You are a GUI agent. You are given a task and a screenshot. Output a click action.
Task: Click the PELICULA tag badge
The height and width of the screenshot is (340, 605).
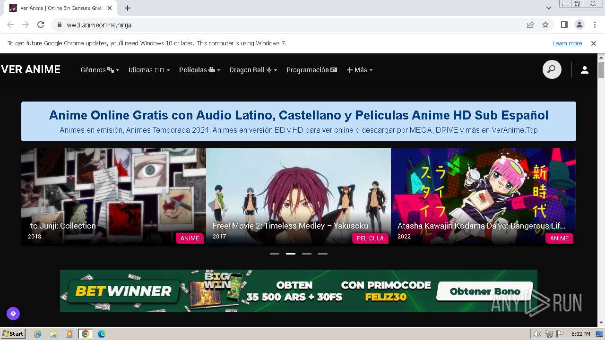coord(370,238)
